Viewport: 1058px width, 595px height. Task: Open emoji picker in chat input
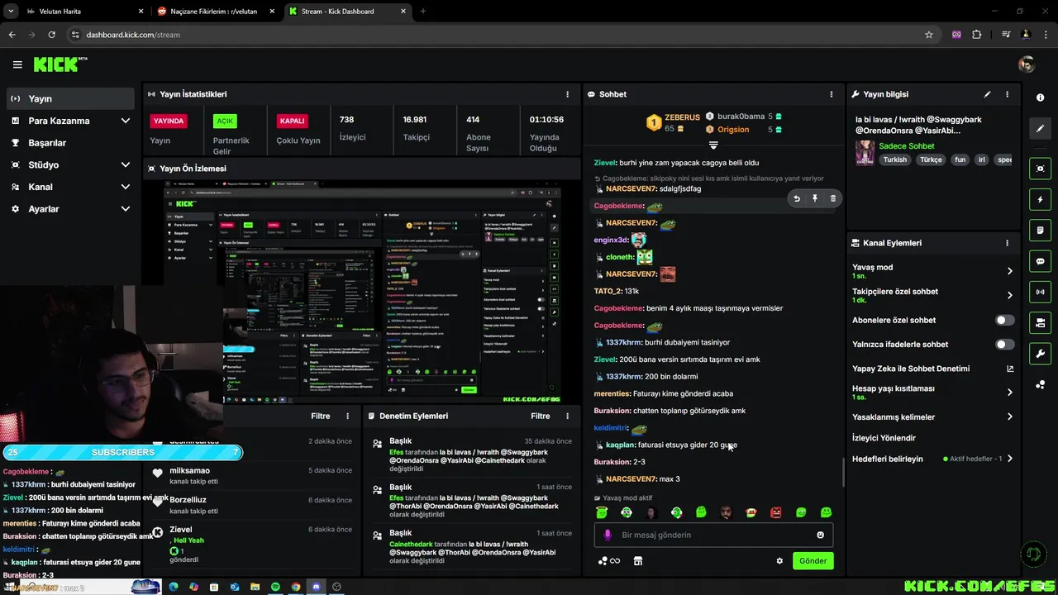click(820, 535)
